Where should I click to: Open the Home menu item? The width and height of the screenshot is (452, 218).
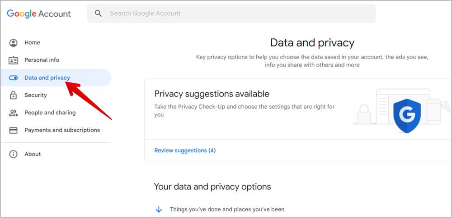pos(32,43)
